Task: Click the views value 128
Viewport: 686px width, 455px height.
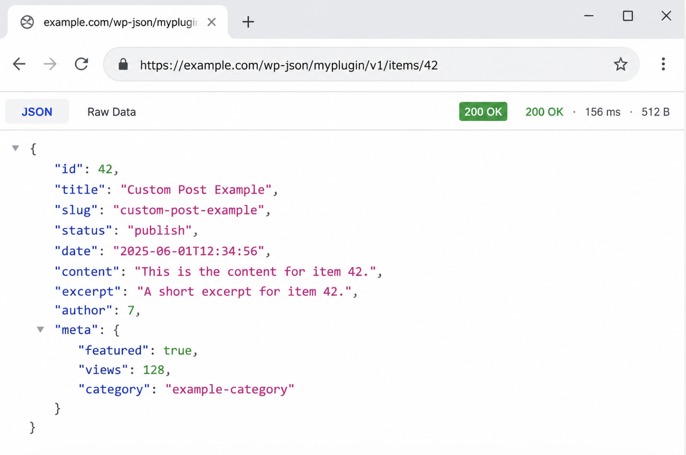Action: coord(153,369)
